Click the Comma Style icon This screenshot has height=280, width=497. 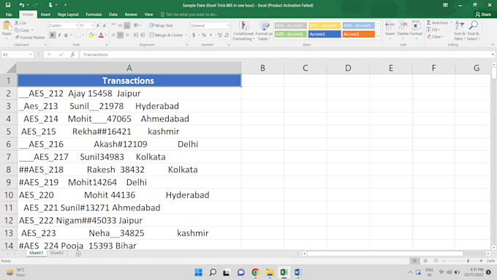click(x=210, y=35)
